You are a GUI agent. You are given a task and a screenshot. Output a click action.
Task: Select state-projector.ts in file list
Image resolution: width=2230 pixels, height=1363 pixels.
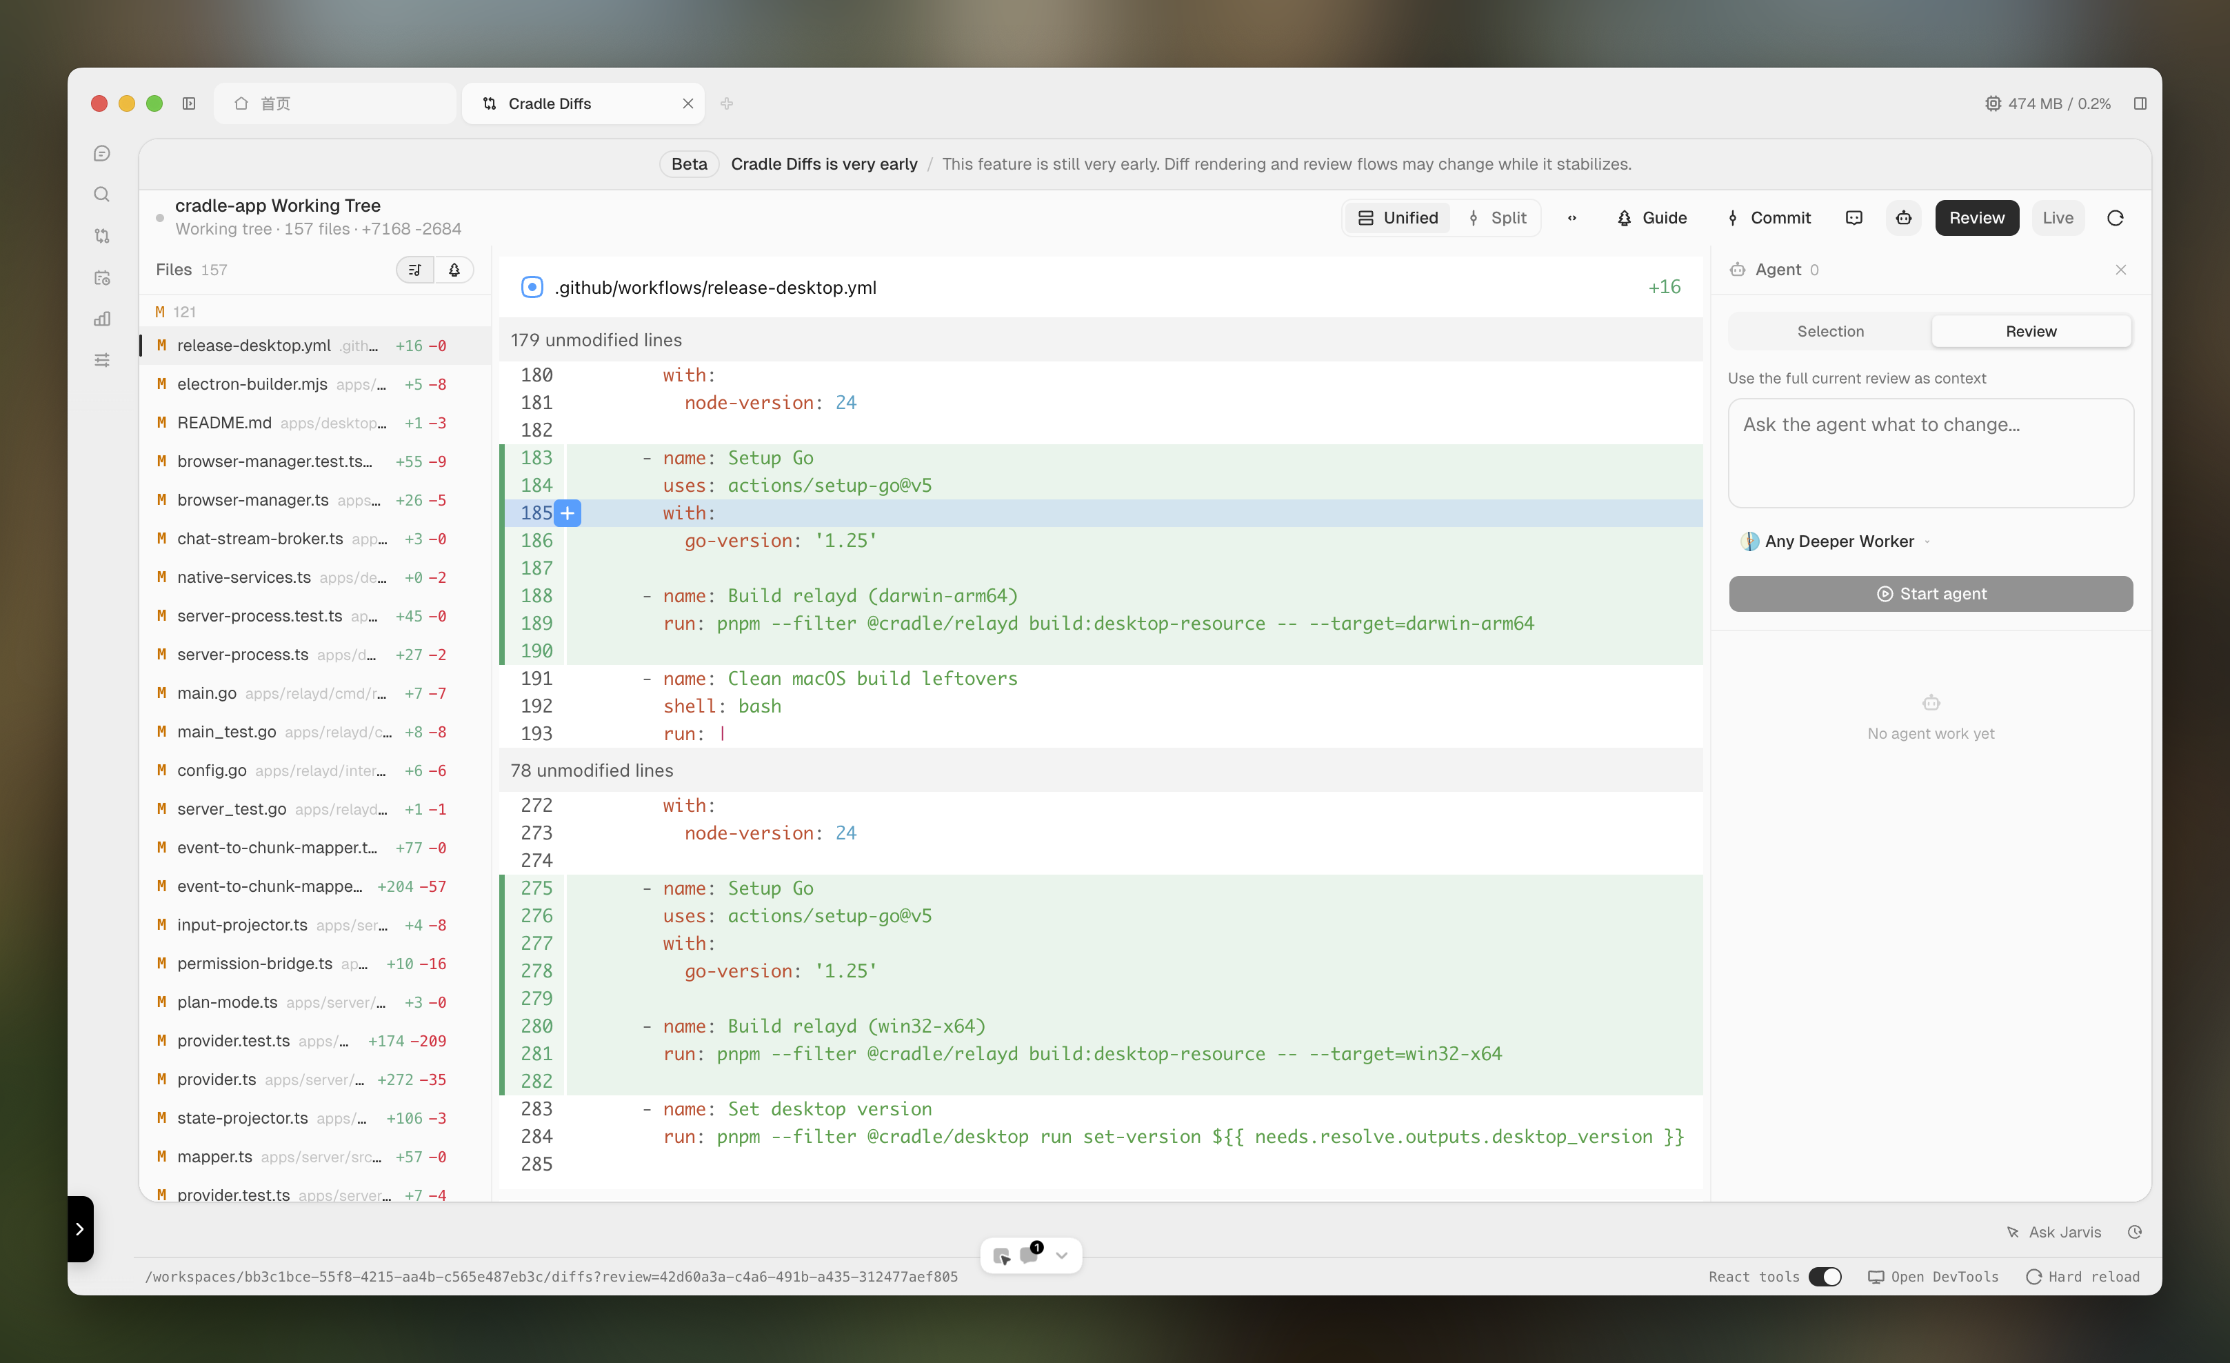(315, 1117)
